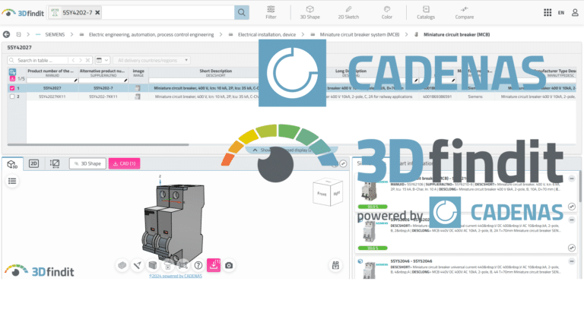Image resolution: width=584 pixels, height=313 pixels.
Task: Open the Filter tool
Action: pos(271,12)
